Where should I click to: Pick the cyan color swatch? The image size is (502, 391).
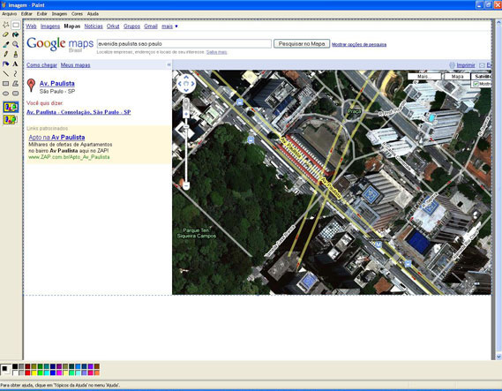(x=47, y=372)
